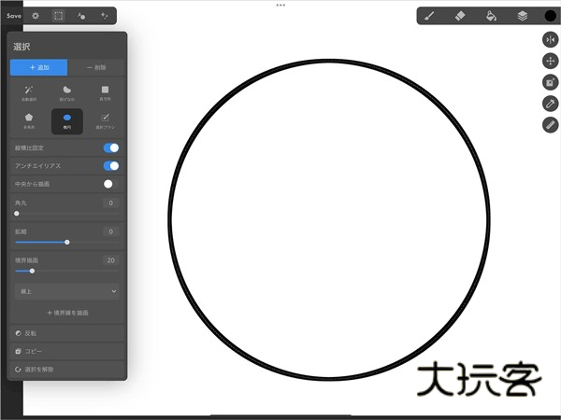This screenshot has height=420, width=561.
Task: Switch to the 削除 tab
Action: (95, 67)
